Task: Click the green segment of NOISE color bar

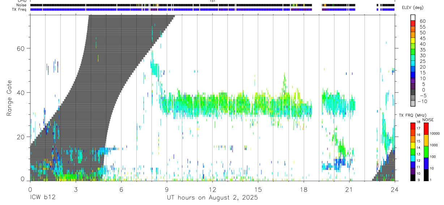Action: [x=426, y=152]
